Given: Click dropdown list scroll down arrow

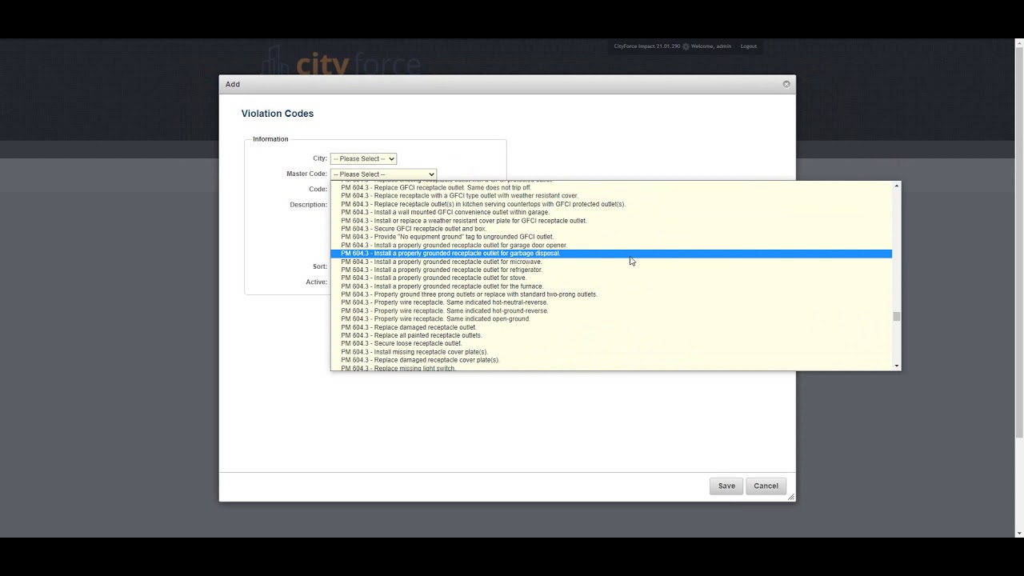Looking at the screenshot, I should click(x=897, y=366).
